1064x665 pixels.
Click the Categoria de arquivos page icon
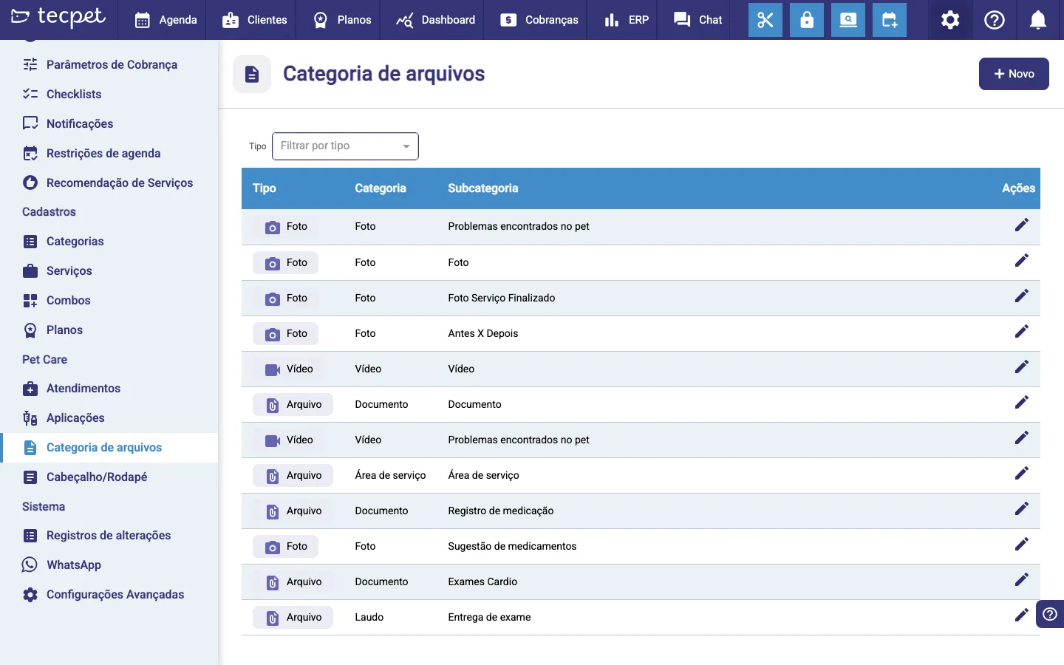(252, 74)
